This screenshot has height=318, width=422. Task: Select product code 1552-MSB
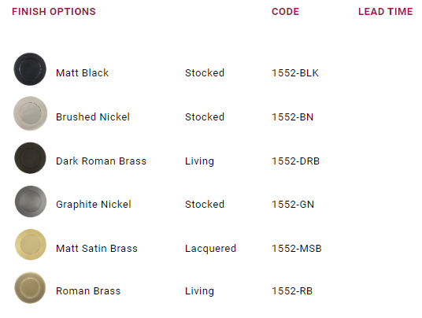coord(297,248)
